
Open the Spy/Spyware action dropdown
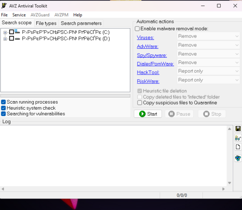coord(209,54)
